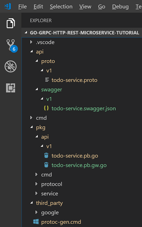142x227 pixels.
Task: Click the EXPLORER panel title
Action: (41, 20)
